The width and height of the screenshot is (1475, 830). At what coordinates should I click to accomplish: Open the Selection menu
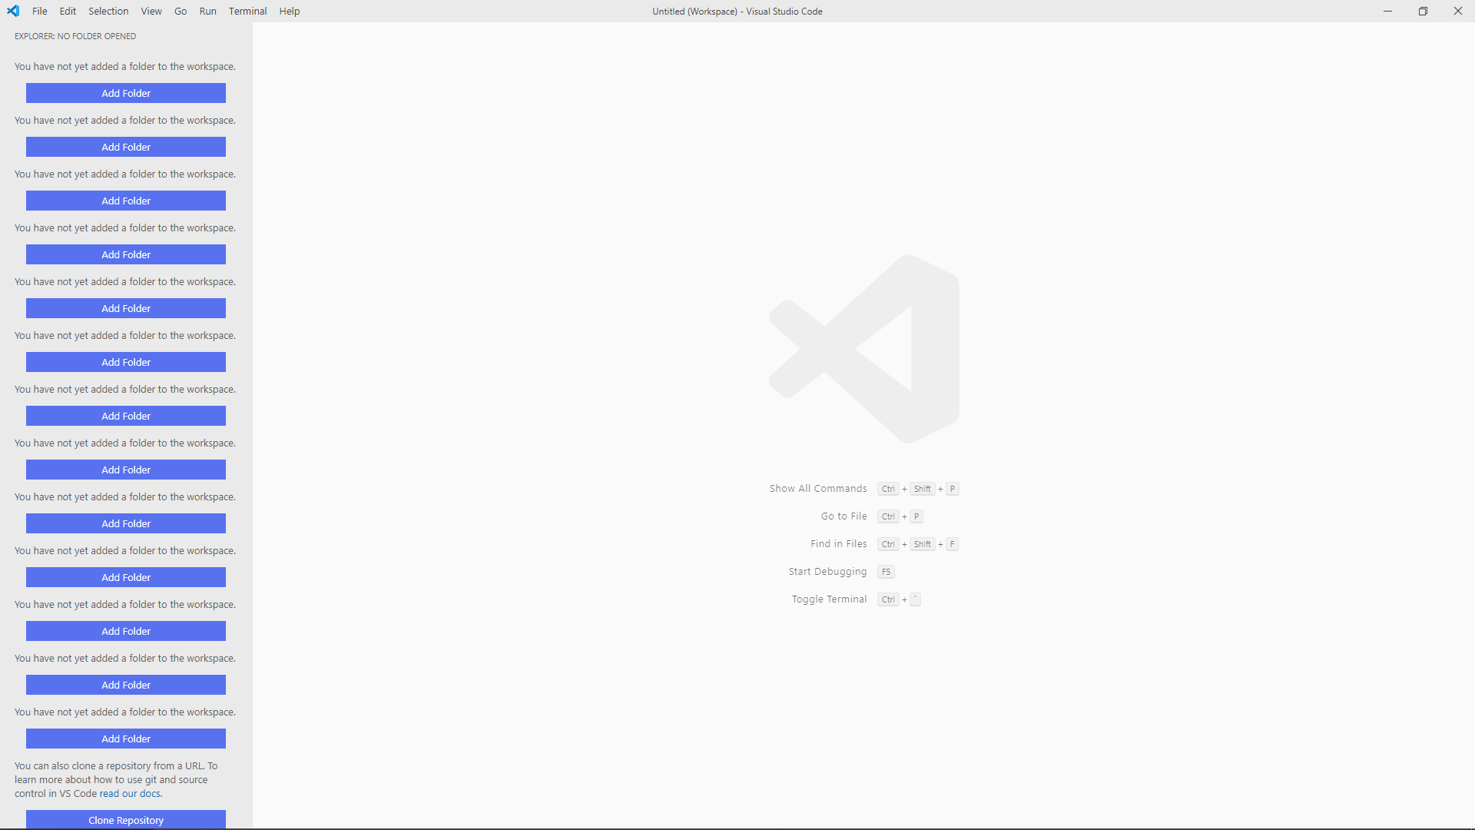click(108, 11)
